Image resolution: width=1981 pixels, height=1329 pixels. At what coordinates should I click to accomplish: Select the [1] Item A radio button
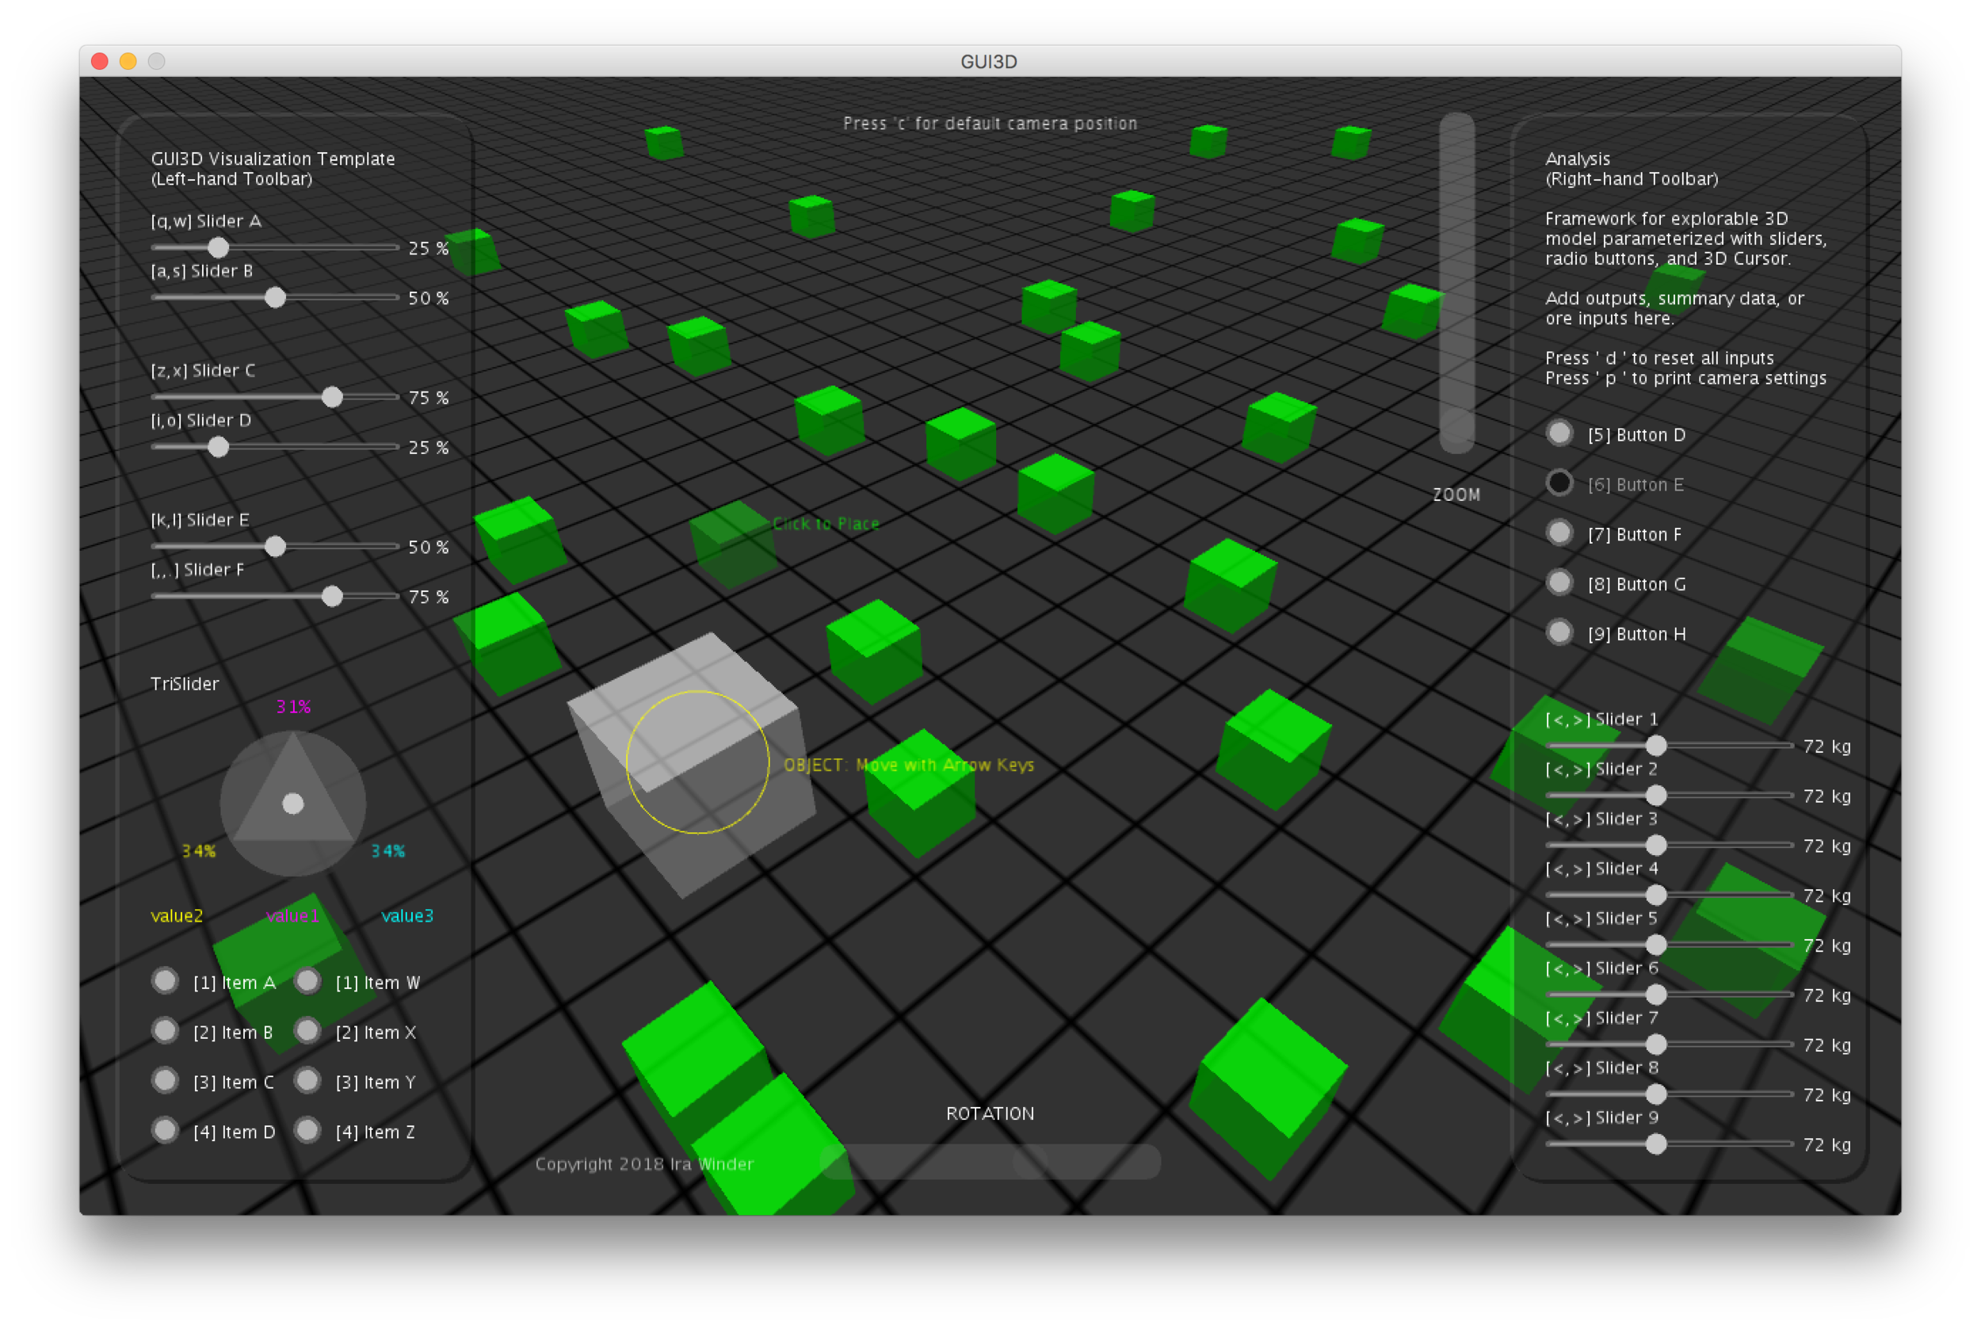[166, 981]
